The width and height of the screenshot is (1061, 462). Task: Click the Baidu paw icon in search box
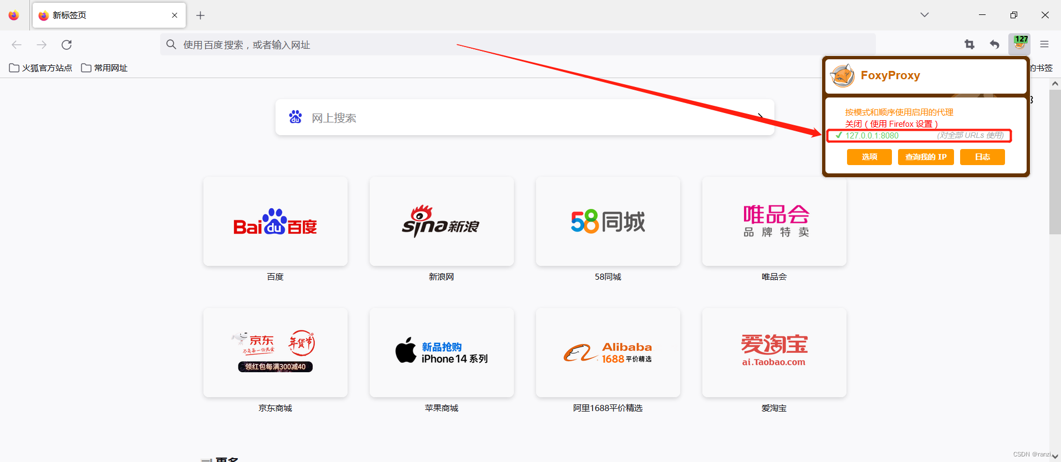pos(295,117)
